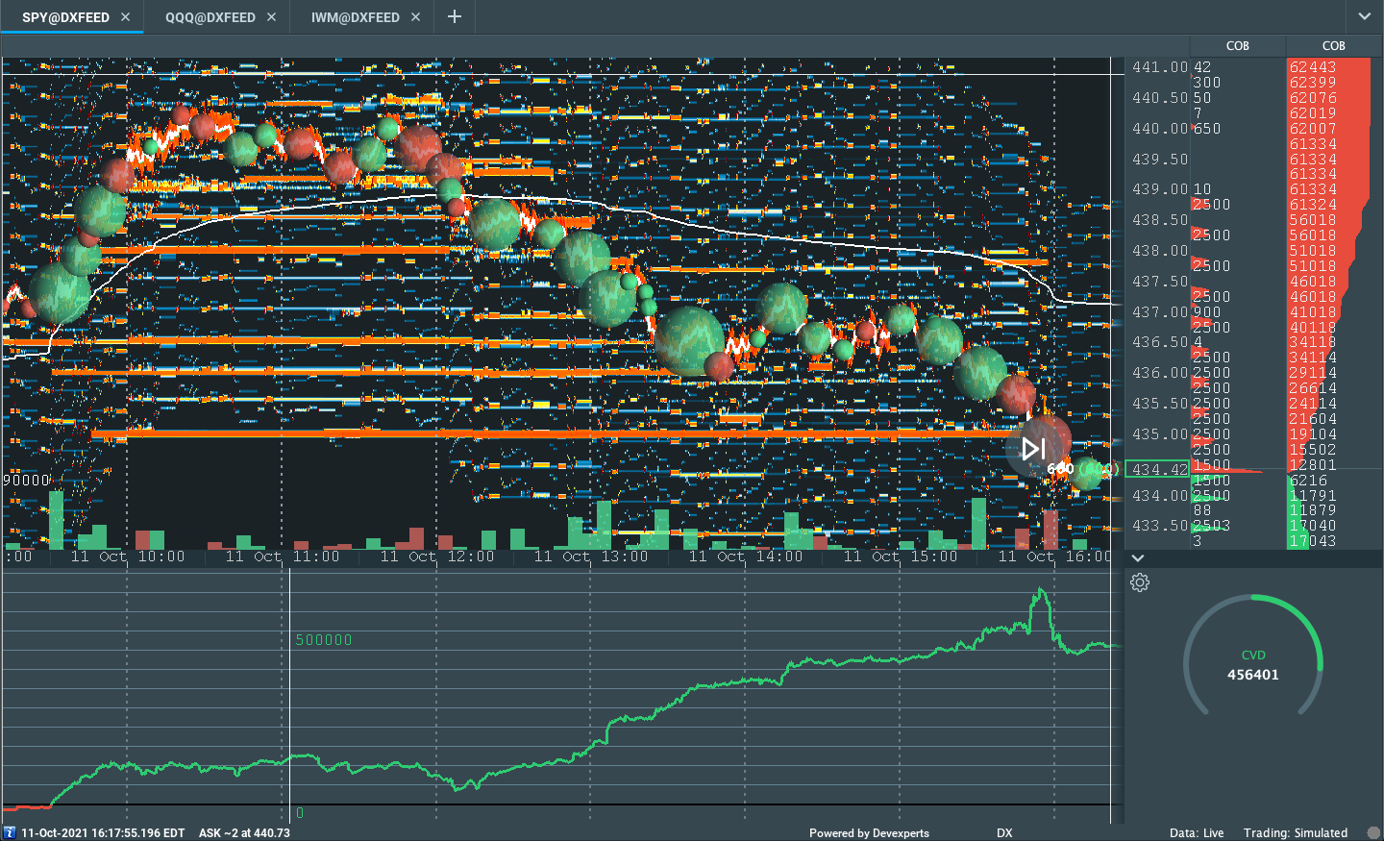
Task: Click the Data: Live status indicator
Action: (x=1197, y=833)
